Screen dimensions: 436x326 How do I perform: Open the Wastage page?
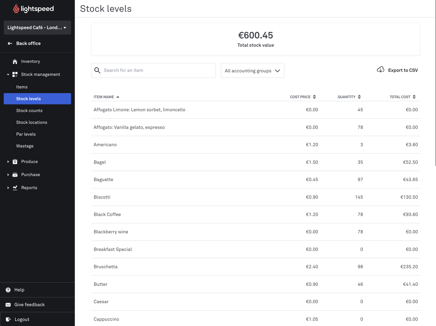click(x=25, y=146)
